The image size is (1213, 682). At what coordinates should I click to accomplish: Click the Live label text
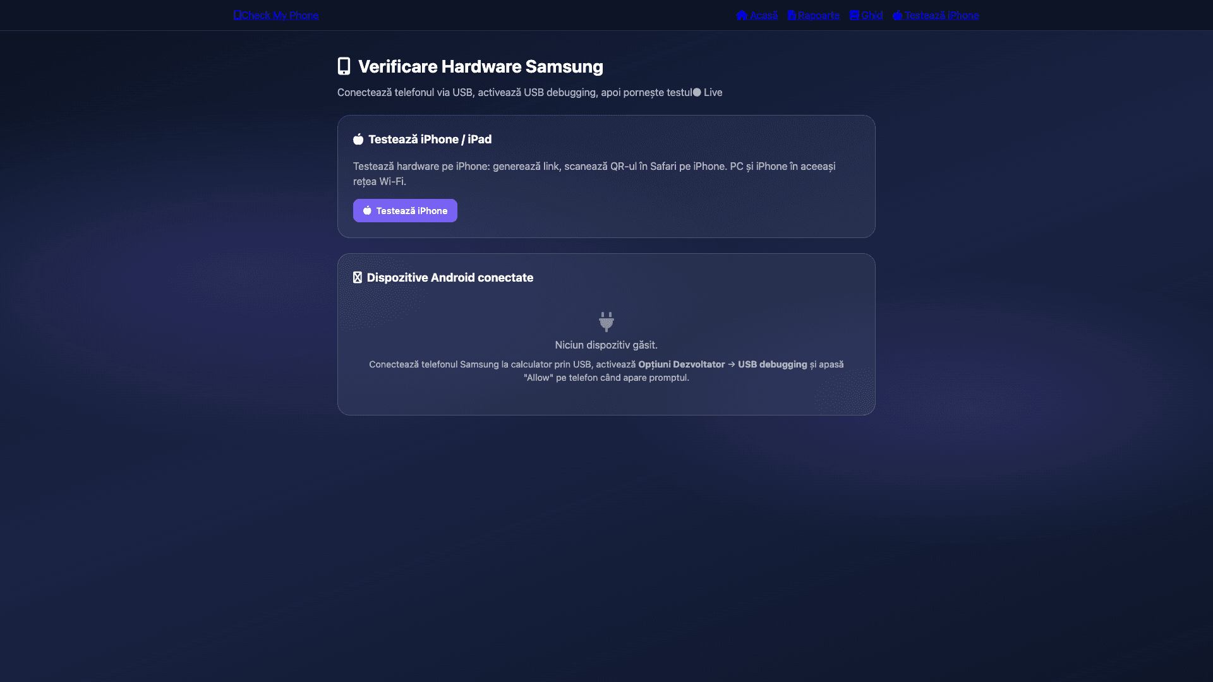(713, 92)
